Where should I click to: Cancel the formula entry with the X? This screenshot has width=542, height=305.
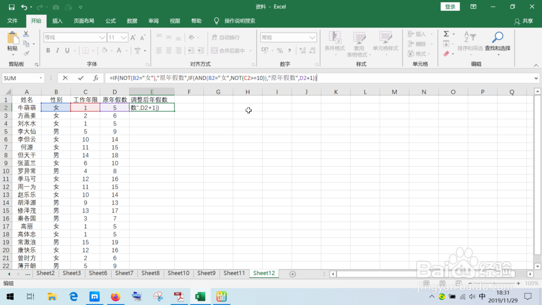(65, 78)
